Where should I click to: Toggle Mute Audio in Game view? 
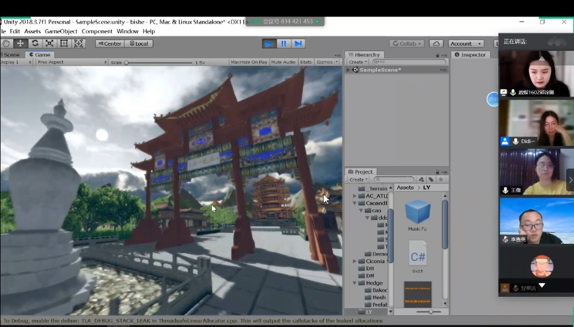(283, 62)
